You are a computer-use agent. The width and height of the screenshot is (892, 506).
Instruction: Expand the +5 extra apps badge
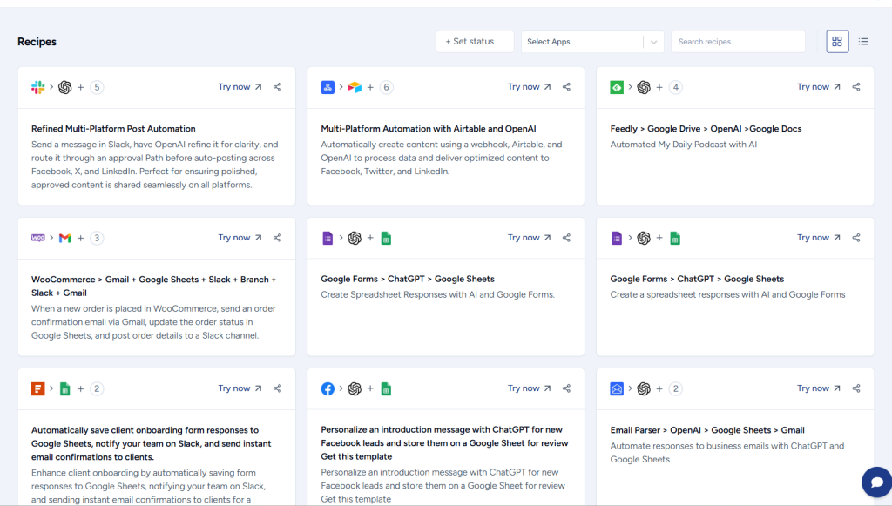pos(97,87)
